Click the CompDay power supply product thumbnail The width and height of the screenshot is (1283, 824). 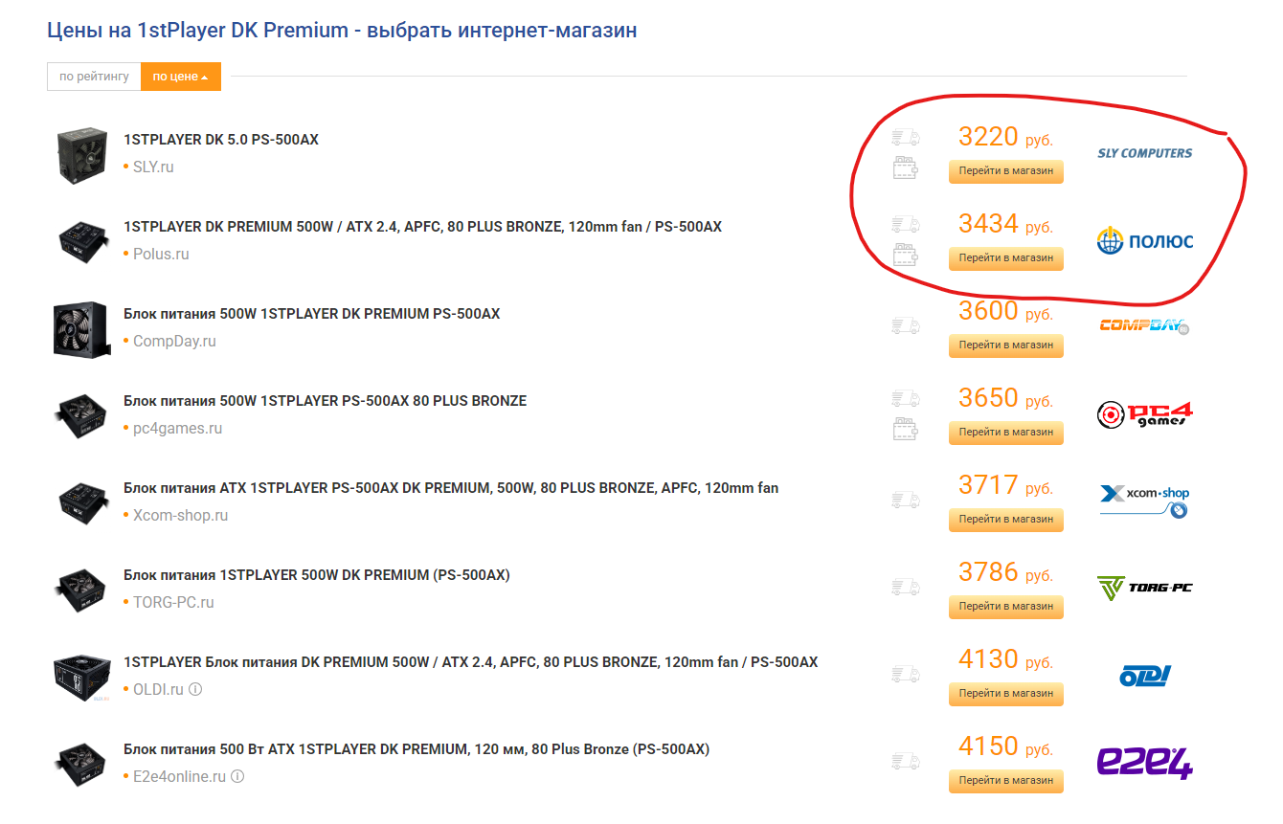[x=84, y=329]
